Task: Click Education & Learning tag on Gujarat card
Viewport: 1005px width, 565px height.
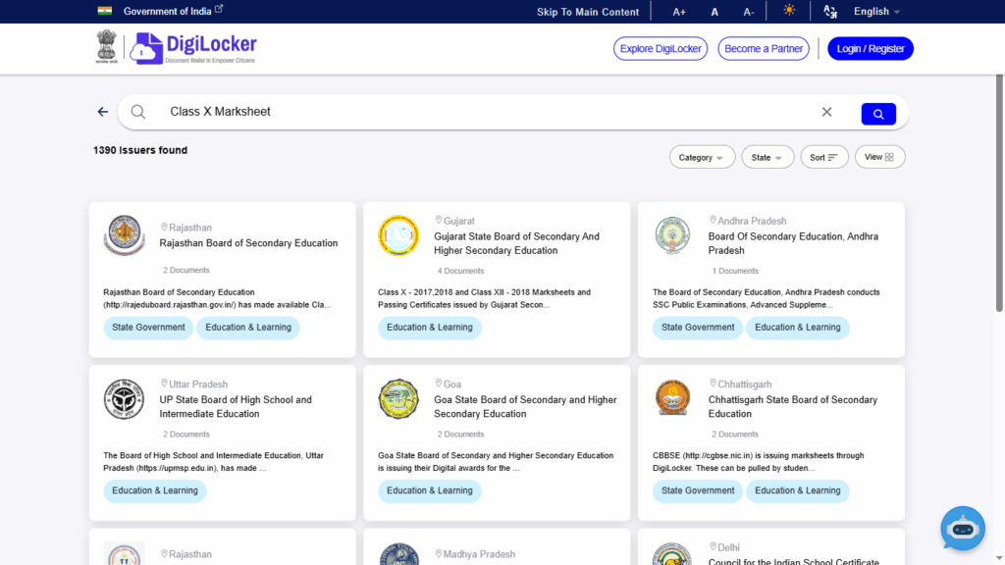Action: click(430, 328)
